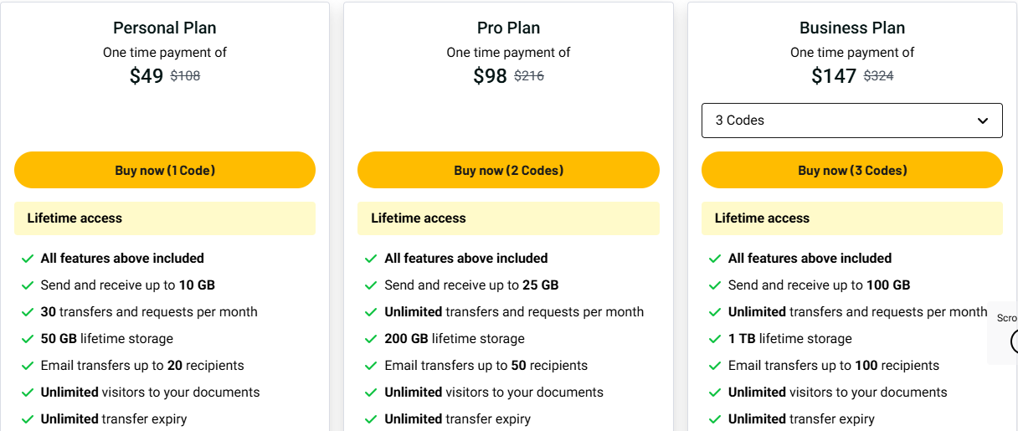Click checkmark beside 1 TB lifetime storage

715,339
